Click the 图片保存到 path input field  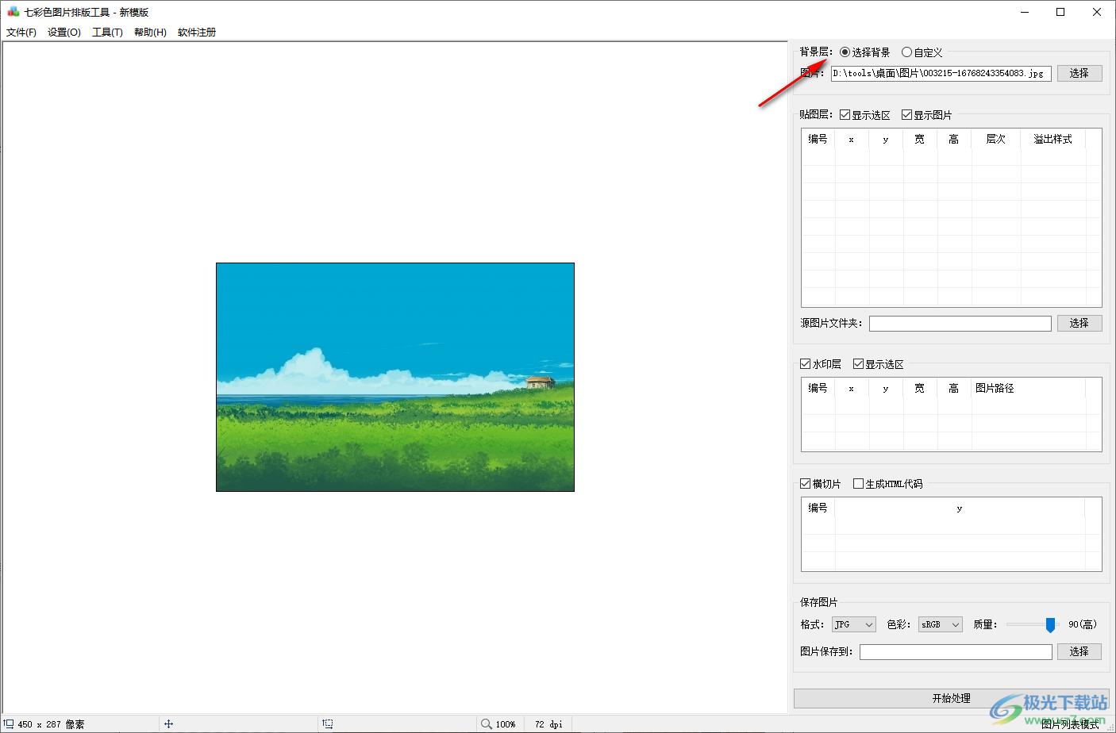point(956,651)
